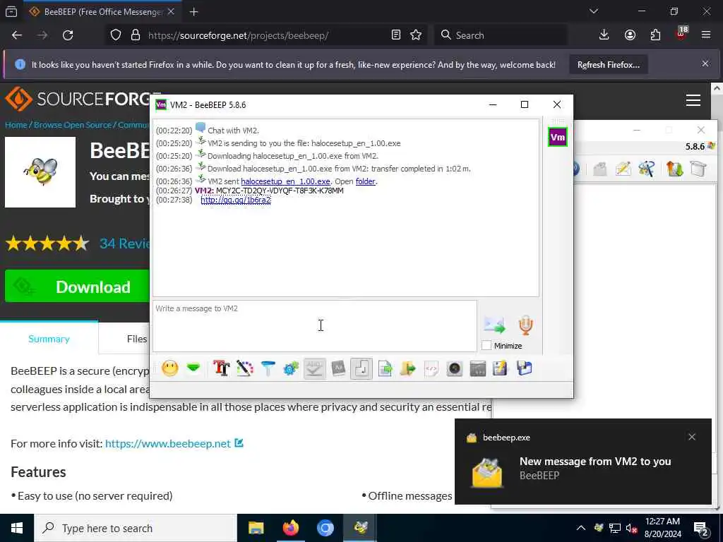The image size is (723, 542).
Task: Click the Firefox back arrow
Action: coord(17,35)
